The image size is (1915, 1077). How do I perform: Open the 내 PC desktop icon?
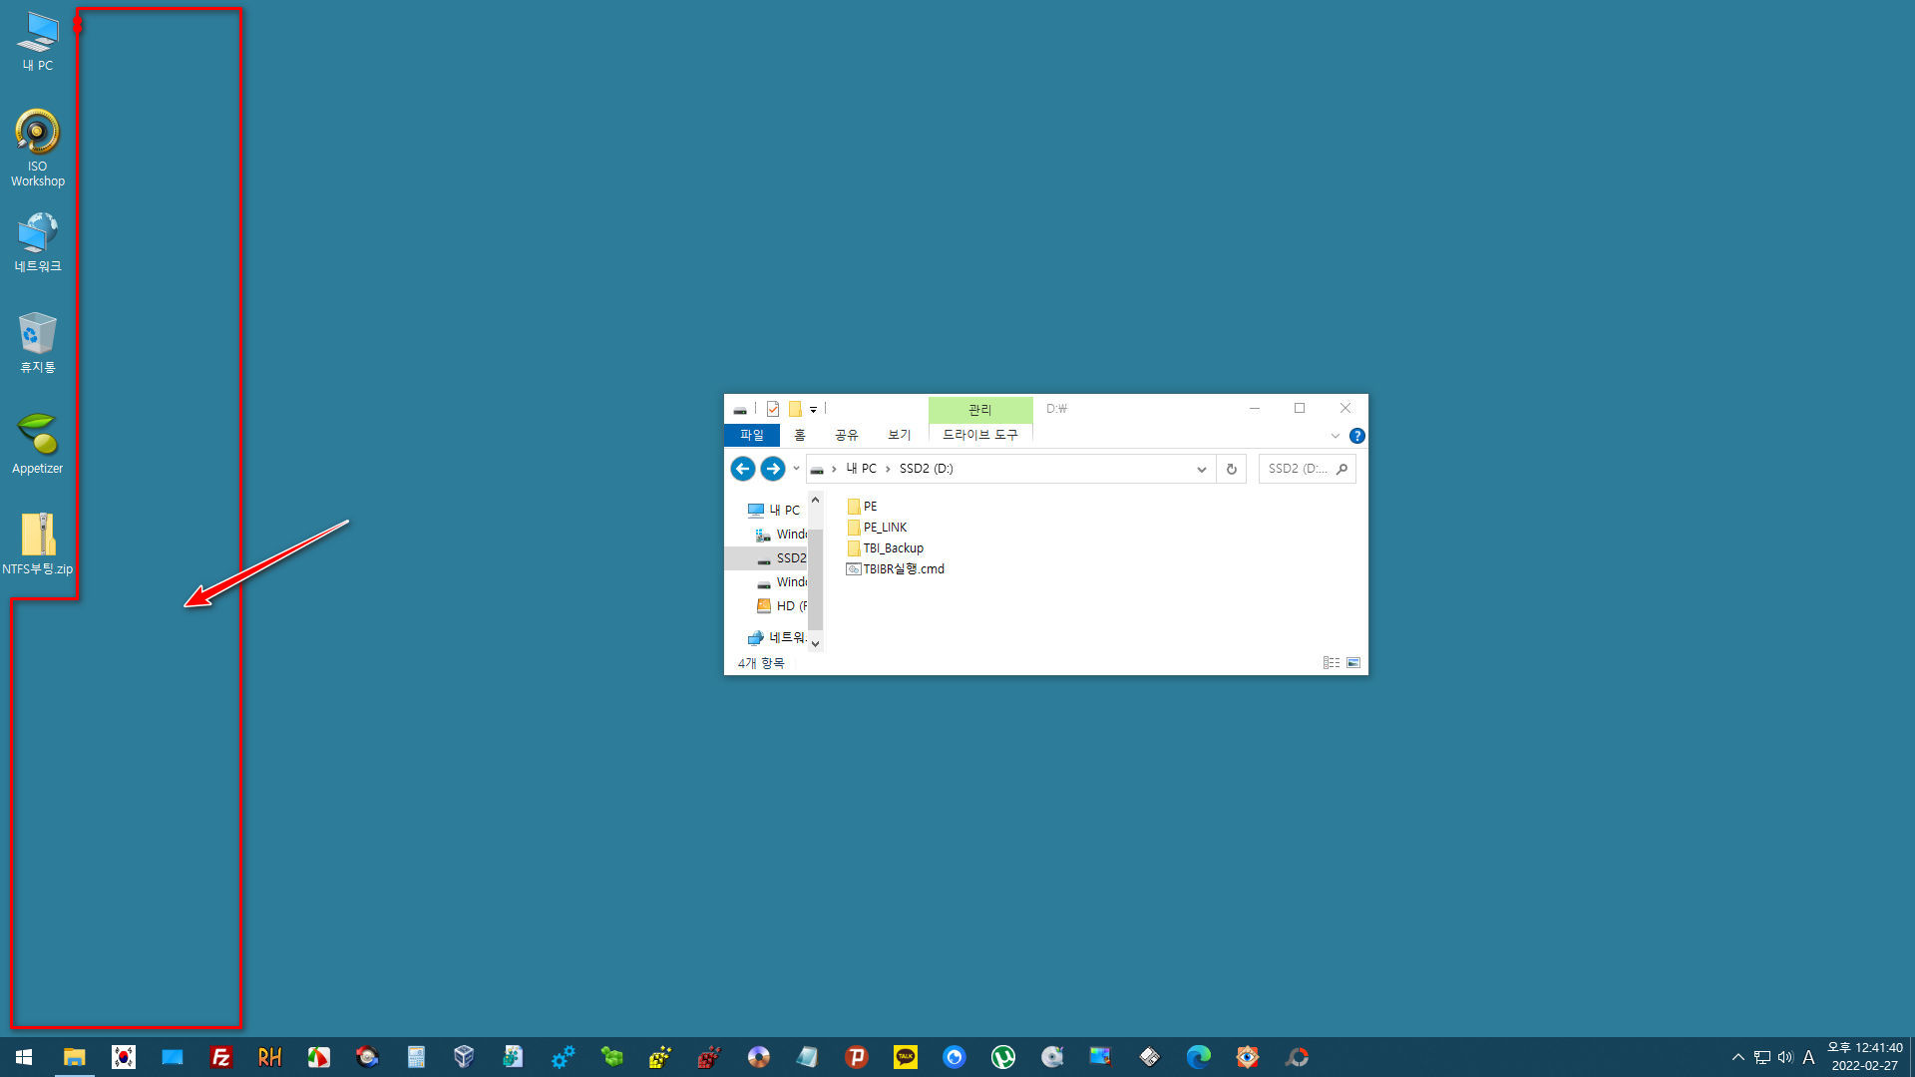(x=38, y=42)
